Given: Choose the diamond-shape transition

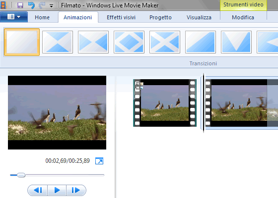Looking at the screenshot, I should pyautogui.click(x=129, y=42).
